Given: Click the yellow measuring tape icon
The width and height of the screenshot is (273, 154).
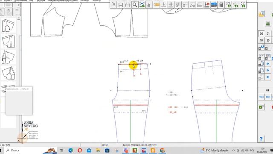Looking at the screenshot, I should coord(157,5).
